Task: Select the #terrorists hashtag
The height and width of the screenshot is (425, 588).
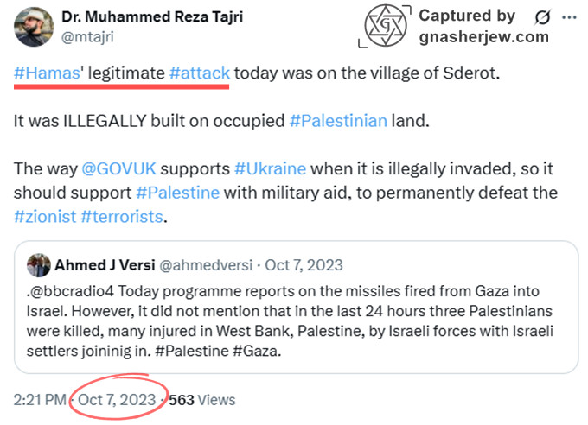Action: point(122,215)
